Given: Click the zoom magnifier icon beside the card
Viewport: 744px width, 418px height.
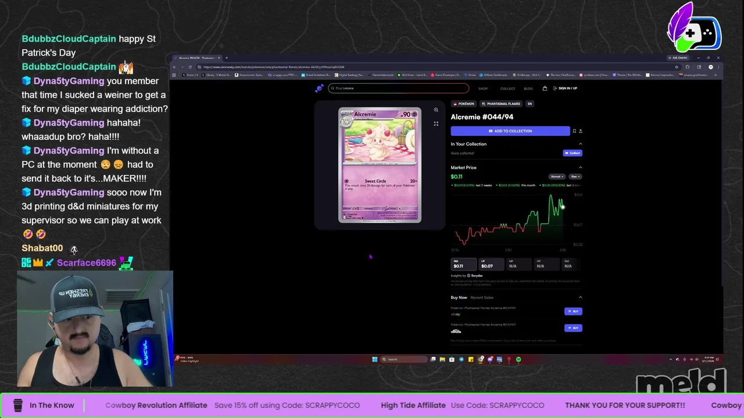Looking at the screenshot, I should tap(436, 110).
